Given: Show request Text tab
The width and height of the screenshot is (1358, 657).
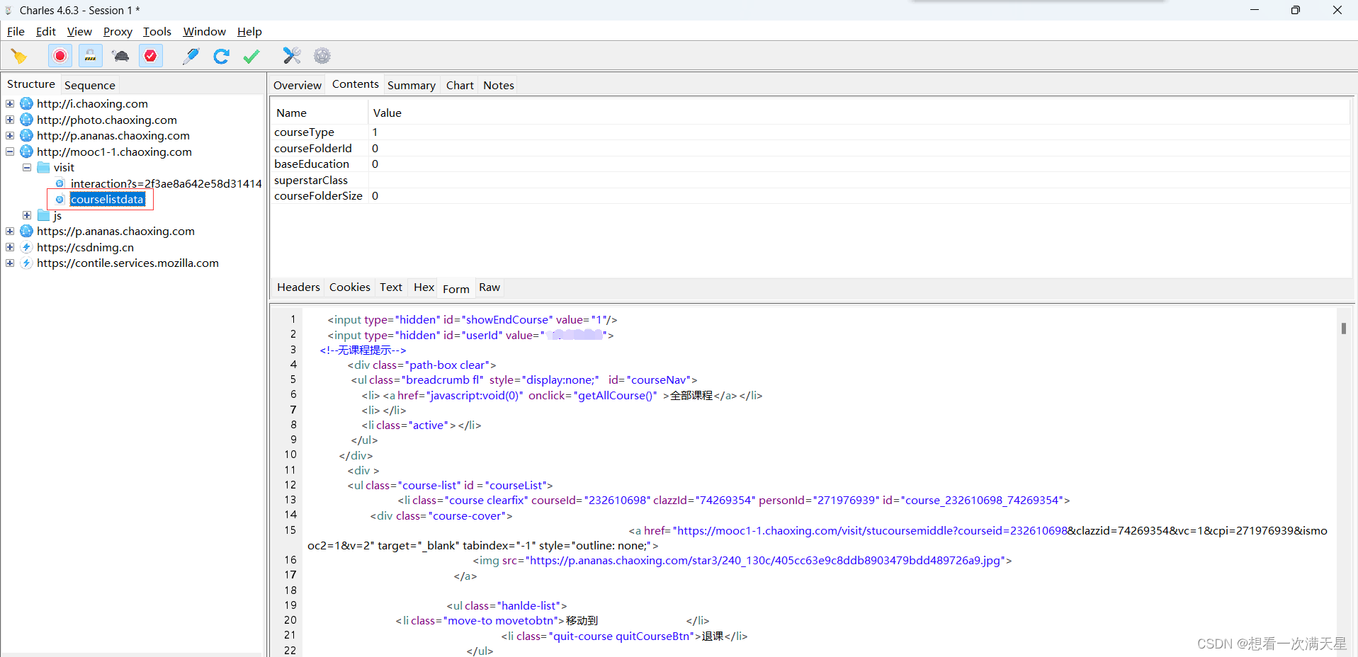Looking at the screenshot, I should click(x=391, y=287).
